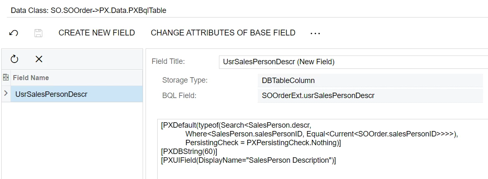Click the Data Class SO.SOOrder title text
This screenshot has height=179, width=488.
coord(88,10)
